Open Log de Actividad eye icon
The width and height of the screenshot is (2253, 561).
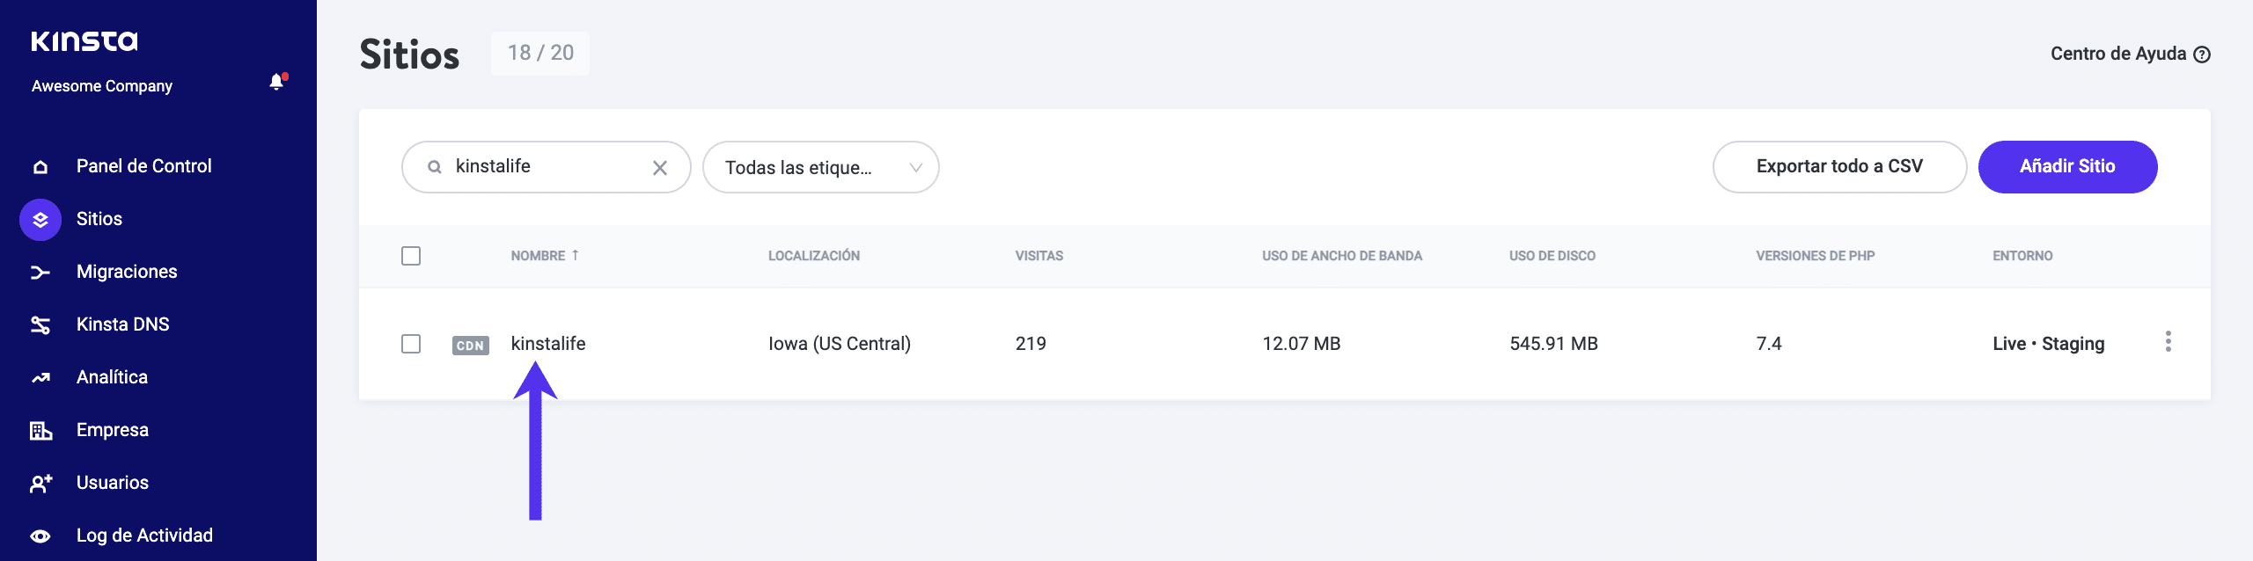40,536
